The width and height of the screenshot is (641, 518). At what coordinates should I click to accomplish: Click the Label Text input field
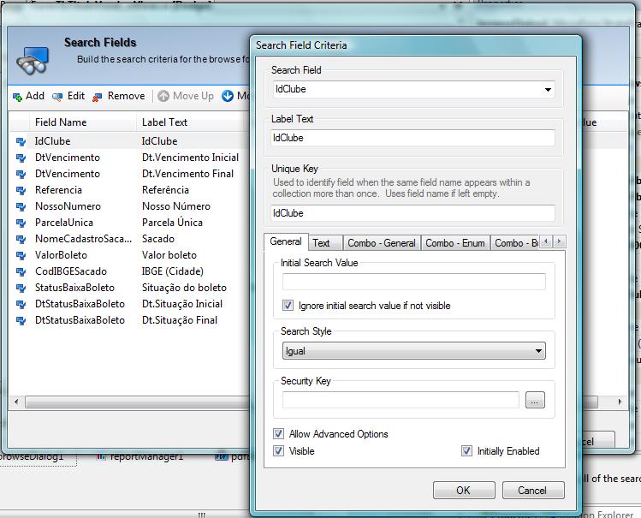click(x=412, y=138)
